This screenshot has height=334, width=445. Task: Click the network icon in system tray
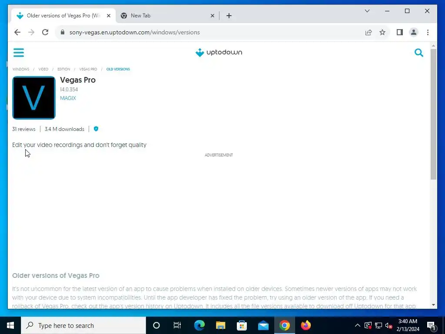(379, 325)
